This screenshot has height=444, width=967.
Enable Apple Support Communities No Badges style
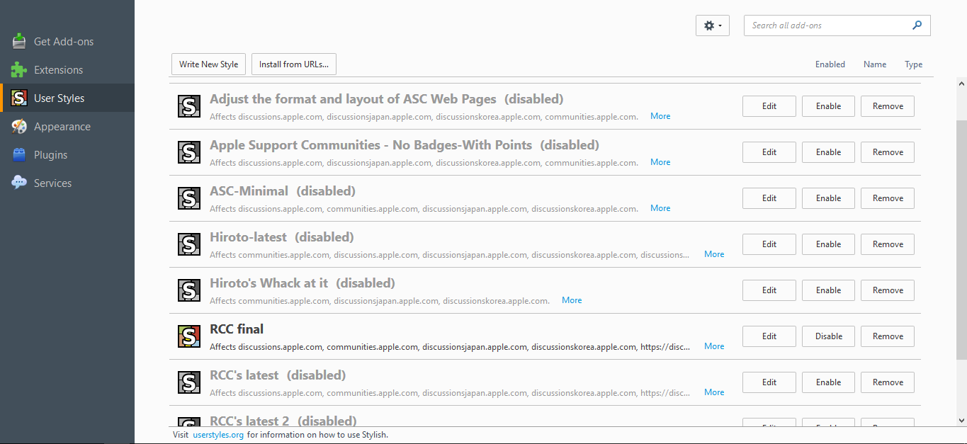[x=828, y=152]
